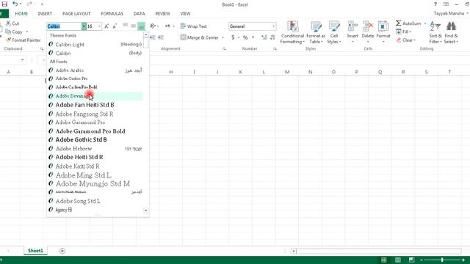Switch to Normal view in status bar
This screenshot has width=470, height=264.
[x=384, y=260]
